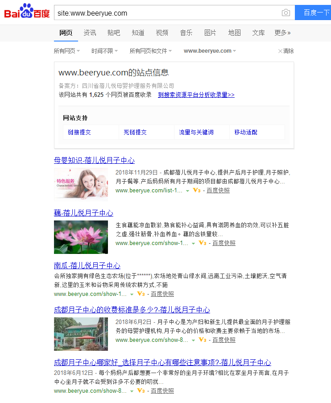This screenshot has width=331, height=403.
Task: Click V3 badge on 南瓜 result
Action: [x=141, y=294]
